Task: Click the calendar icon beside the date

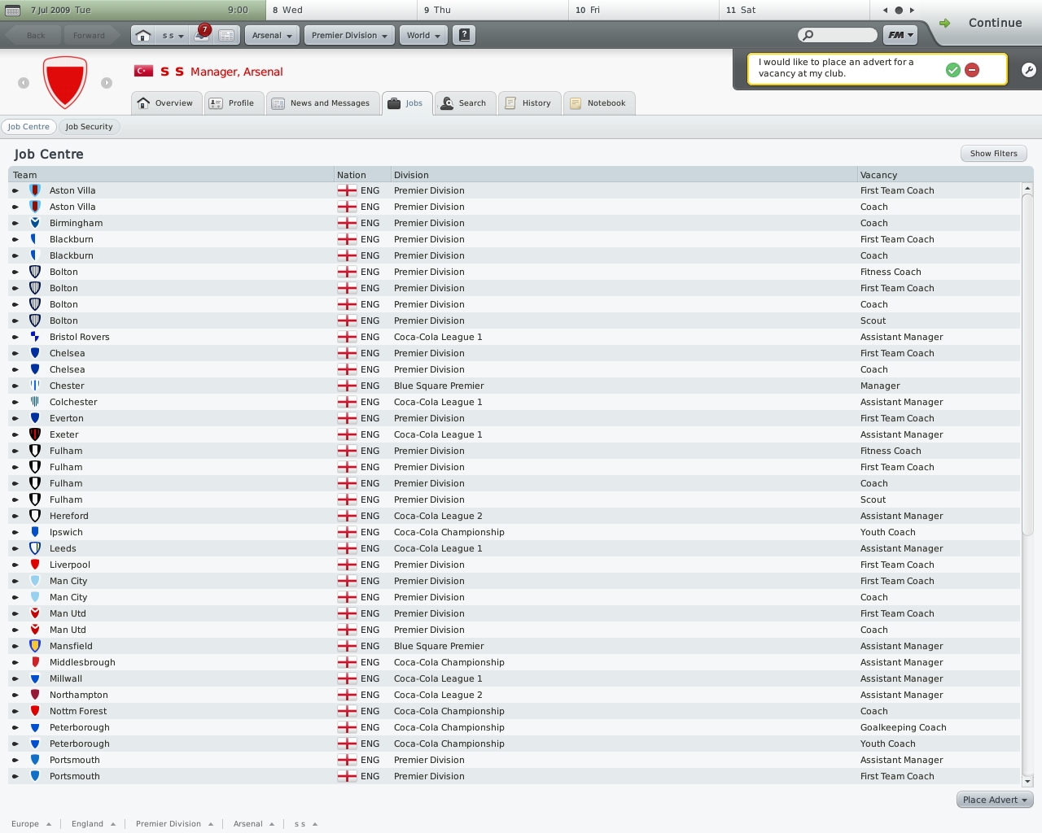Action: pos(13,11)
